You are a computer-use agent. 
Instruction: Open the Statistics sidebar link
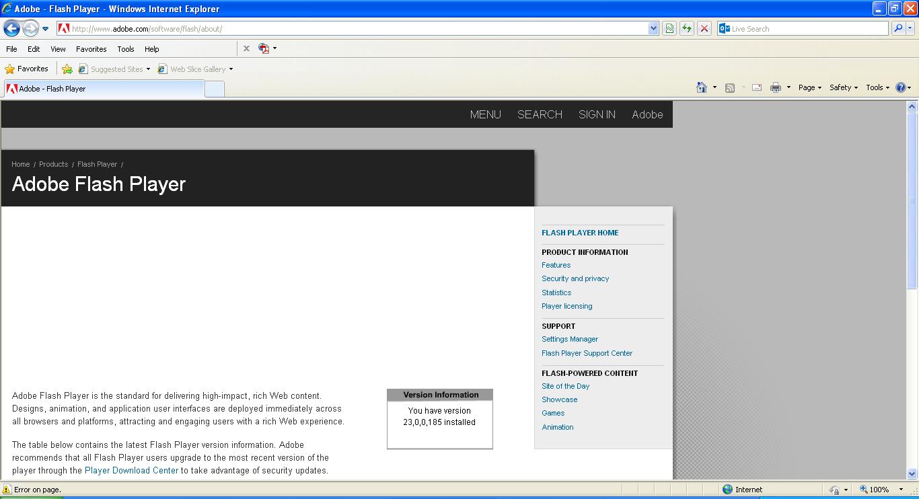[x=556, y=293]
